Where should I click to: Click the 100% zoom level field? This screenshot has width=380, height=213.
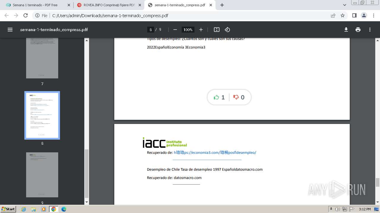pyautogui.click(x=188, y=30)
